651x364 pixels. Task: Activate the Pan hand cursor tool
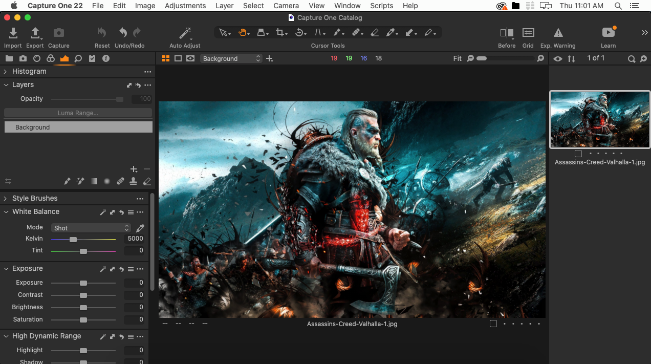coord(242,32)
